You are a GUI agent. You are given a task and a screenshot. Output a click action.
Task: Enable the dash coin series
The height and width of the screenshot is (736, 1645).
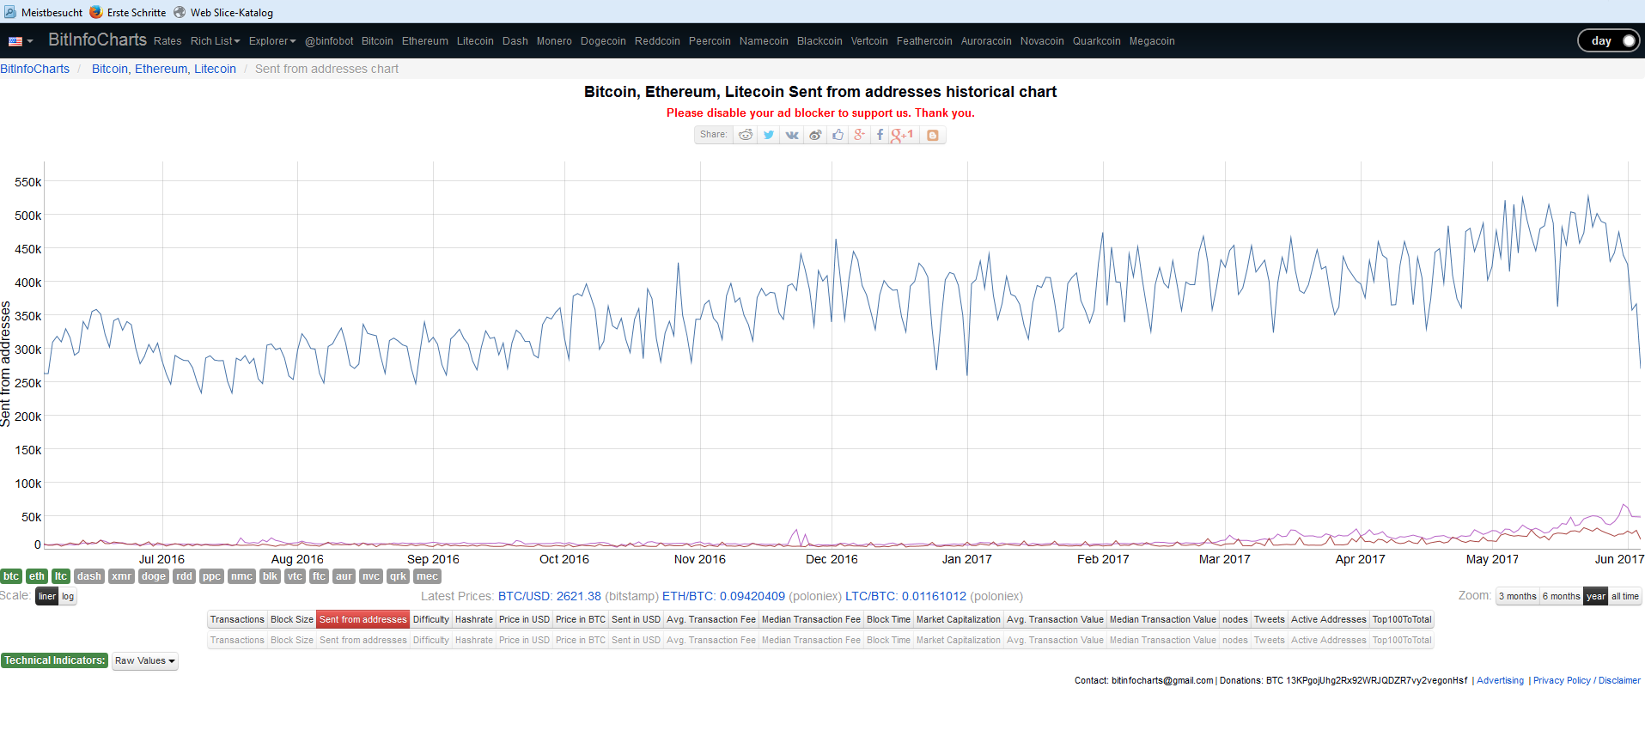click(89, 576)
